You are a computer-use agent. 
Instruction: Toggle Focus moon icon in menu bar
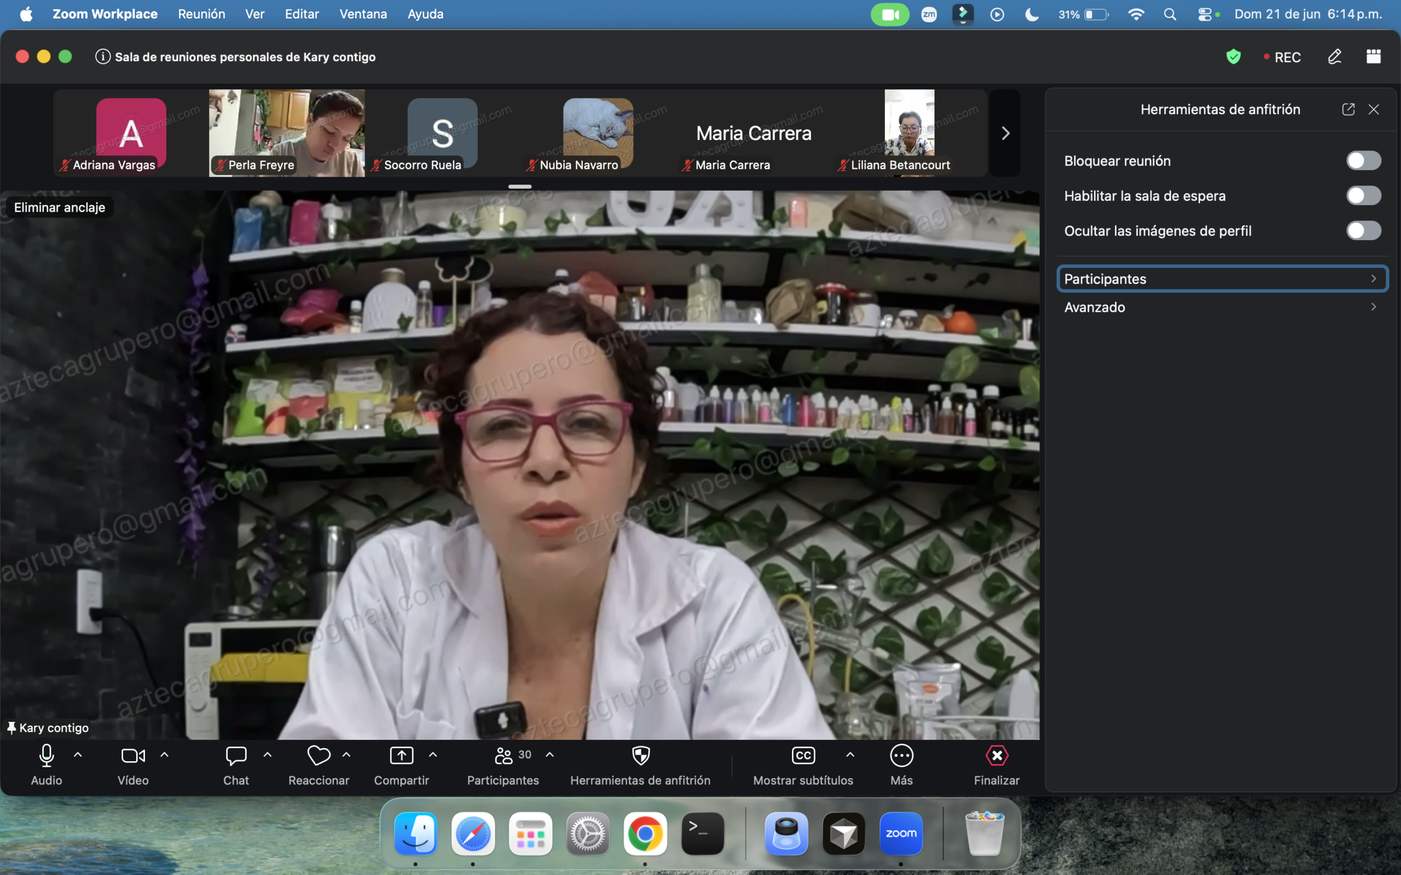pos(1031,14)
